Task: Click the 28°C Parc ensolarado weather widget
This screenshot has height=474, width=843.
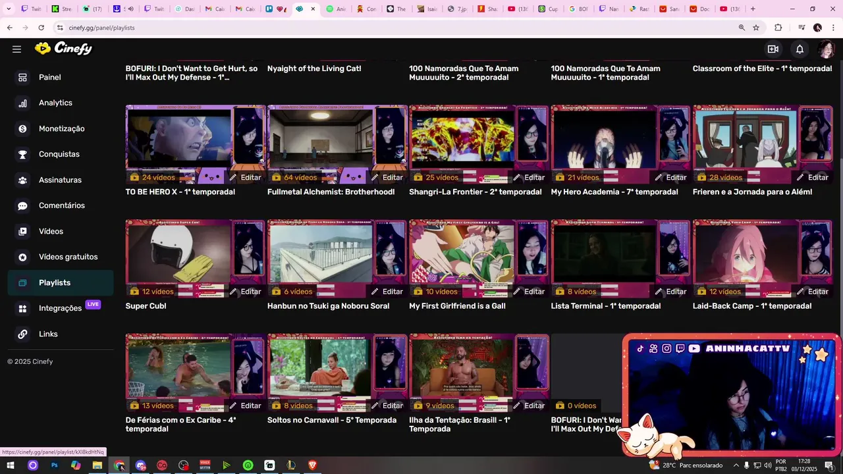Action: pos(686,465)
